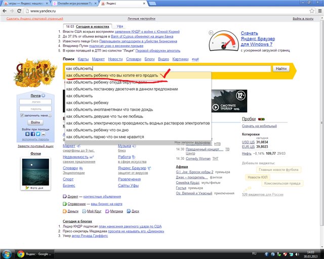Click 'Сделать Яндекс стартовой страницей' link

tap(35, 19)
